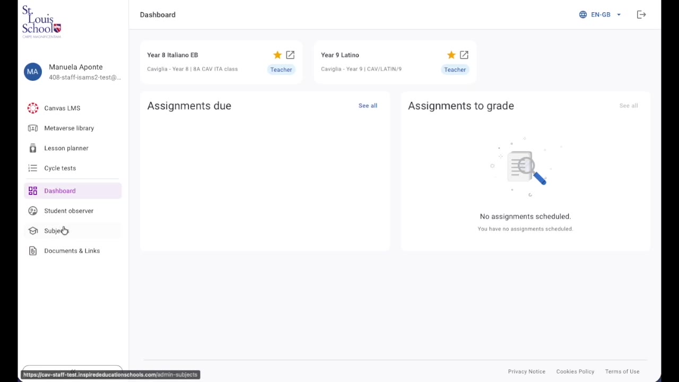The width and height of the screenshot is (679, 382).
Task: Select the Lesson planner icon
Action: (33, 149)
